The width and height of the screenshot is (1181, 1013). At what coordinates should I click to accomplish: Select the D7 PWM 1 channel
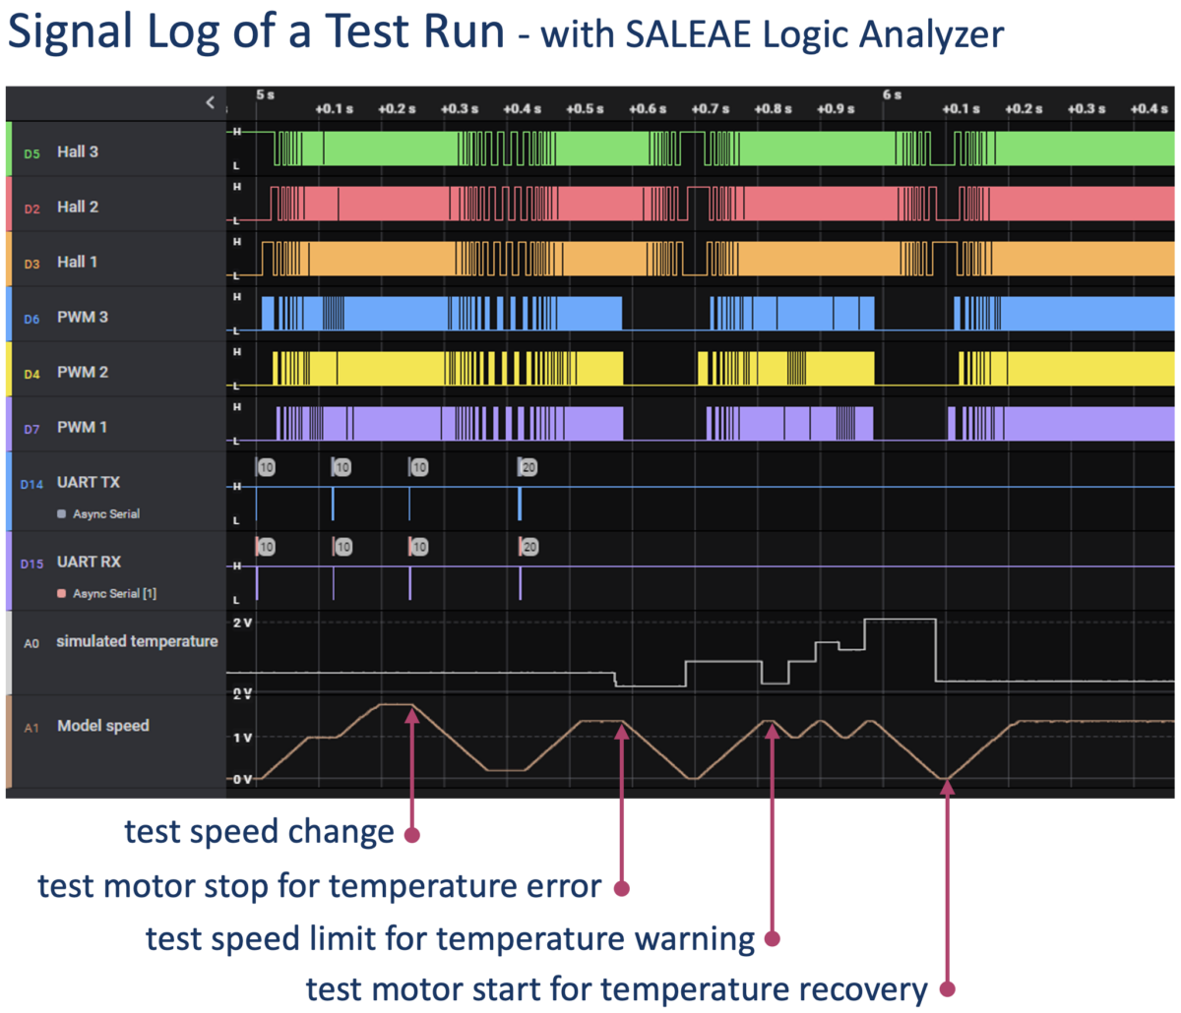(x=82, y=428)
